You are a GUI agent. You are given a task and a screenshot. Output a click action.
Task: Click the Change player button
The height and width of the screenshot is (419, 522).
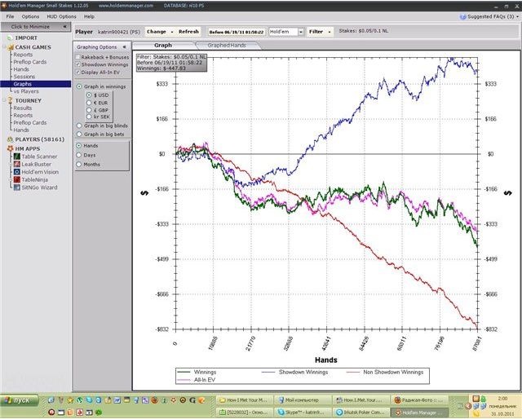[x=157, y=32]
